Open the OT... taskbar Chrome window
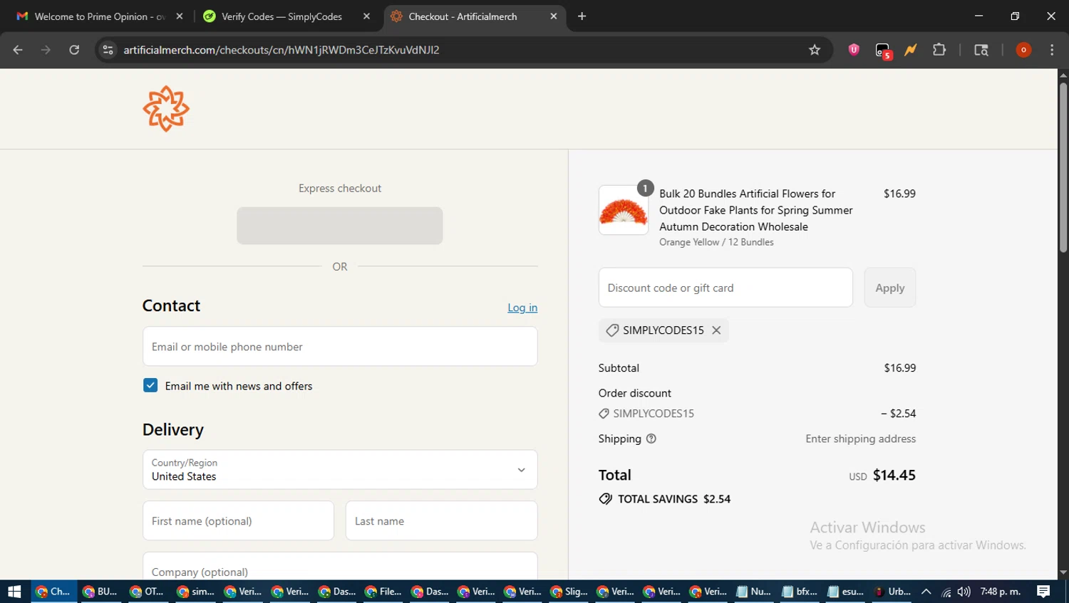Viewport: 1069px width, 603px height. 148,592
